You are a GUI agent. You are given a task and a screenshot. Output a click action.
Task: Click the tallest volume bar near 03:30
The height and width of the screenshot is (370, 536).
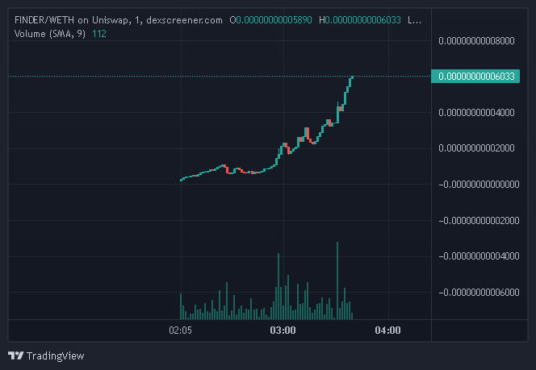point(337,281)
